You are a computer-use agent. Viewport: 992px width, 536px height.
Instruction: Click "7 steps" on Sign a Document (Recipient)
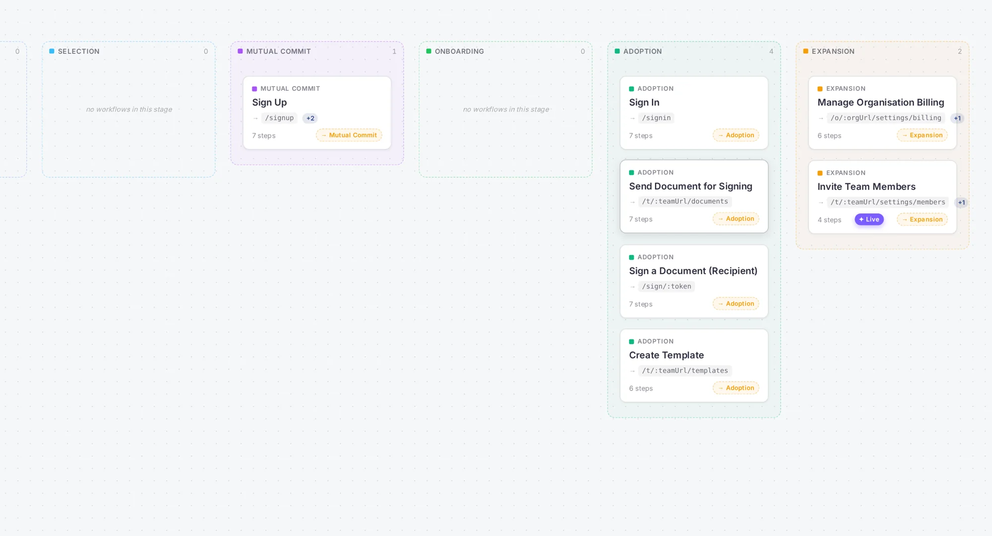(641, 304)
